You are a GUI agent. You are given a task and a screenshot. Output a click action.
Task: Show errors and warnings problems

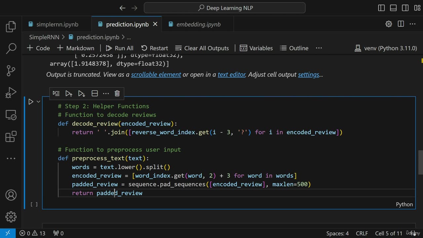pyautogui.click(x=32, y=233)
